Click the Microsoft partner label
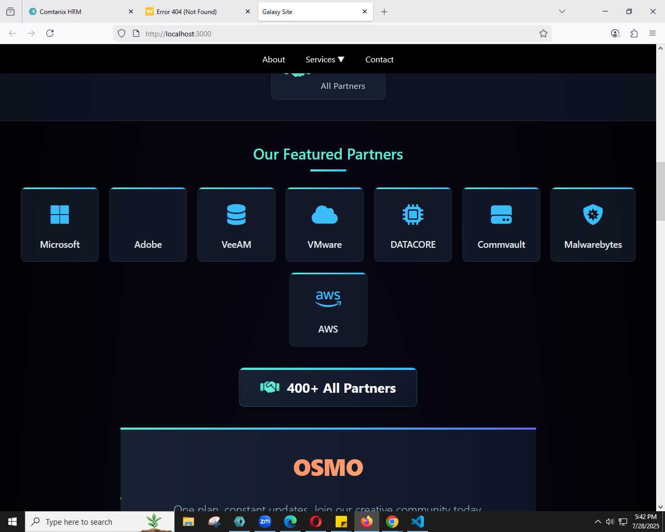Image resolution: width=665 pixels, height=532 pixels. [60, 244]
